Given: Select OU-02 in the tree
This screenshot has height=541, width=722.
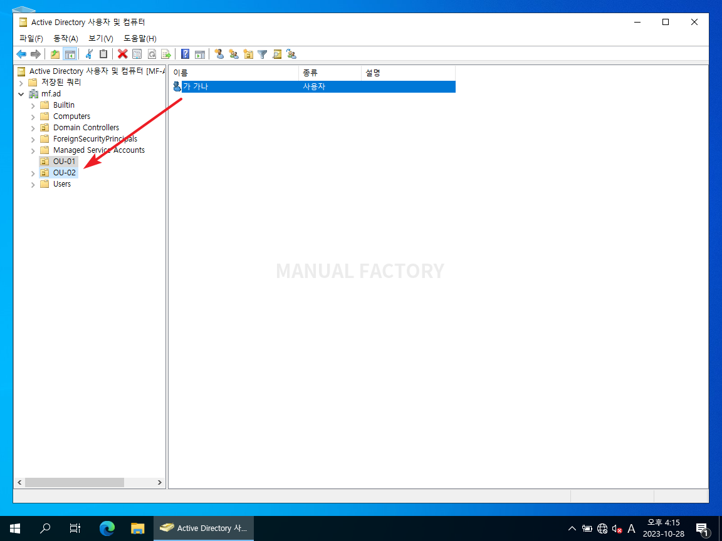Looking at the screenshot, I should click(x=64, y=173).
